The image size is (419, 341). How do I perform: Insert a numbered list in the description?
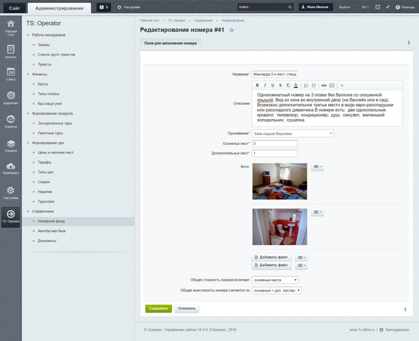point(306,85)
